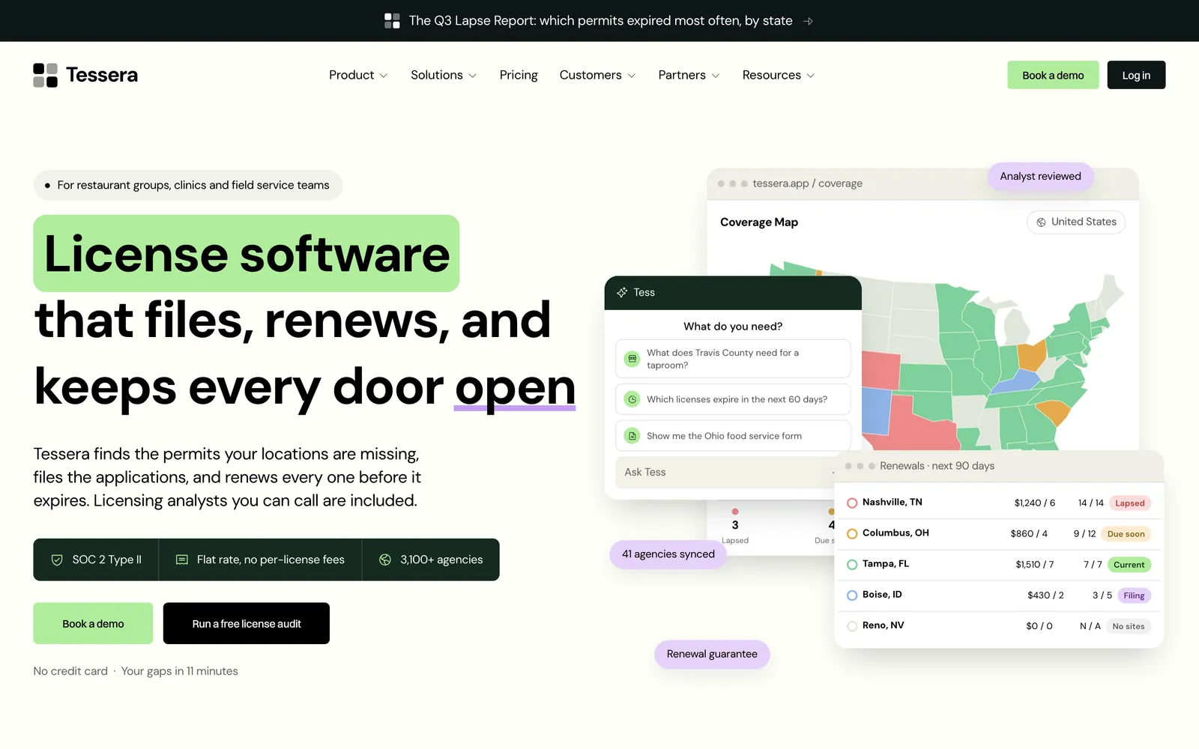Open the Customers nav item
Image resolution: width=1199 pixels, height=749 pixels.
coord(597,75)
